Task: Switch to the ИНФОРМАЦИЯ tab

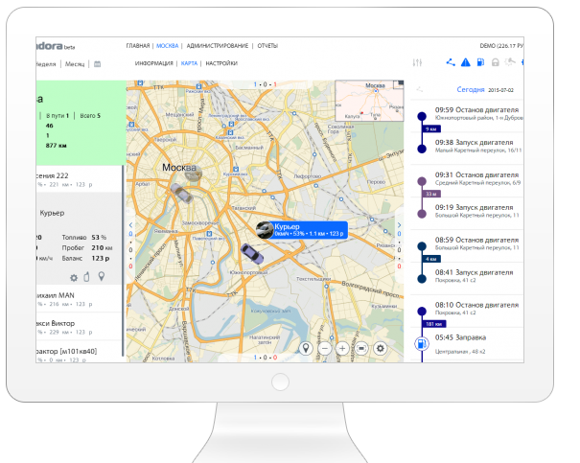Action: click(154, 63)
